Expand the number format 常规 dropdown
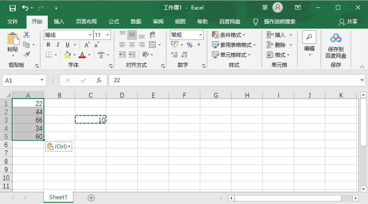This screenshot has width=368, height=204. (x=200, y=35)
